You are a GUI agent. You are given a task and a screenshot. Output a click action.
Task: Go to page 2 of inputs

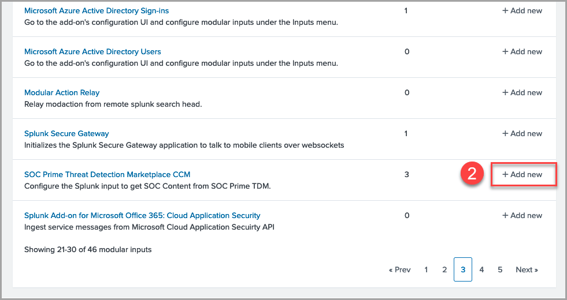[444, 269]
